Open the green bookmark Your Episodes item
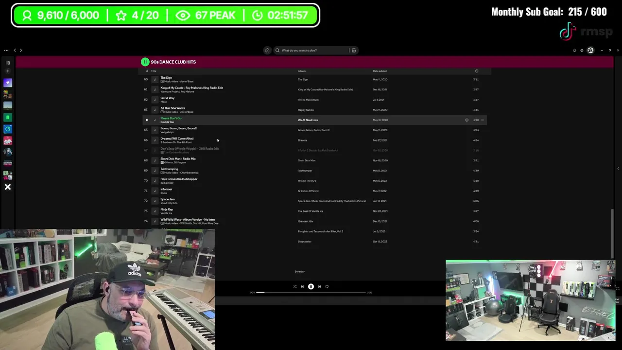The width and height of the screenshot is (622, 350). click(8, 117)
